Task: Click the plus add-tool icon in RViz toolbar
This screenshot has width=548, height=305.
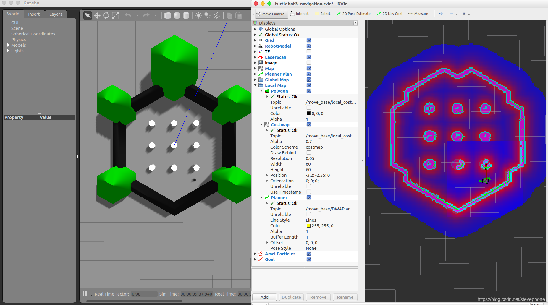Action: pyautogui.click(x=441, y=14)
